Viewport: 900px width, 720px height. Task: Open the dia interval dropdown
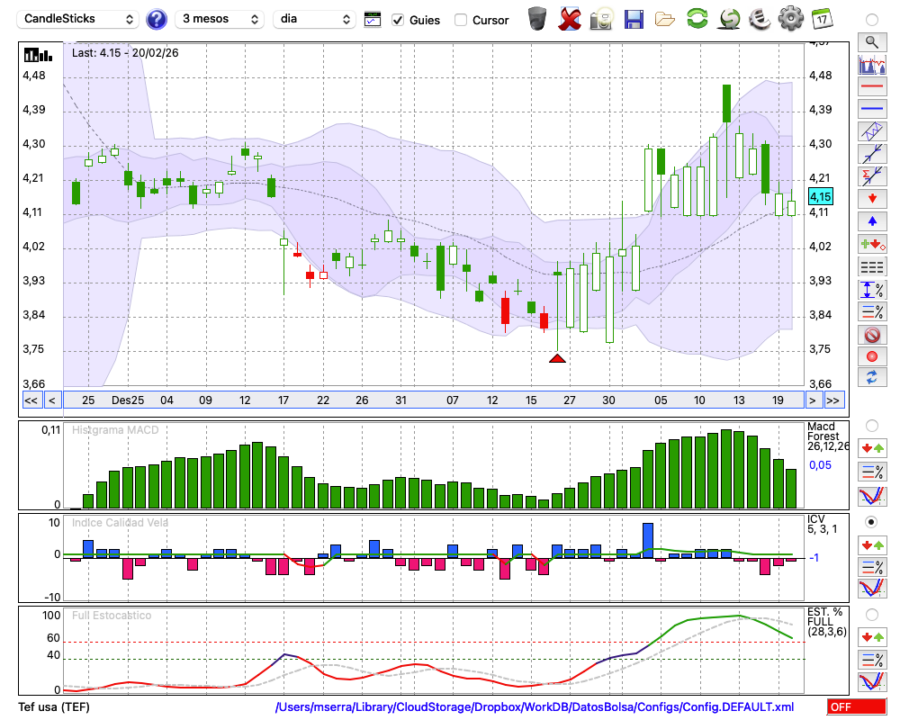[314, 19]
